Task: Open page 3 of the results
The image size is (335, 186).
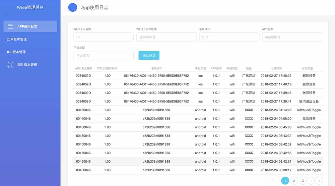Action: click(x=303, y=181)
